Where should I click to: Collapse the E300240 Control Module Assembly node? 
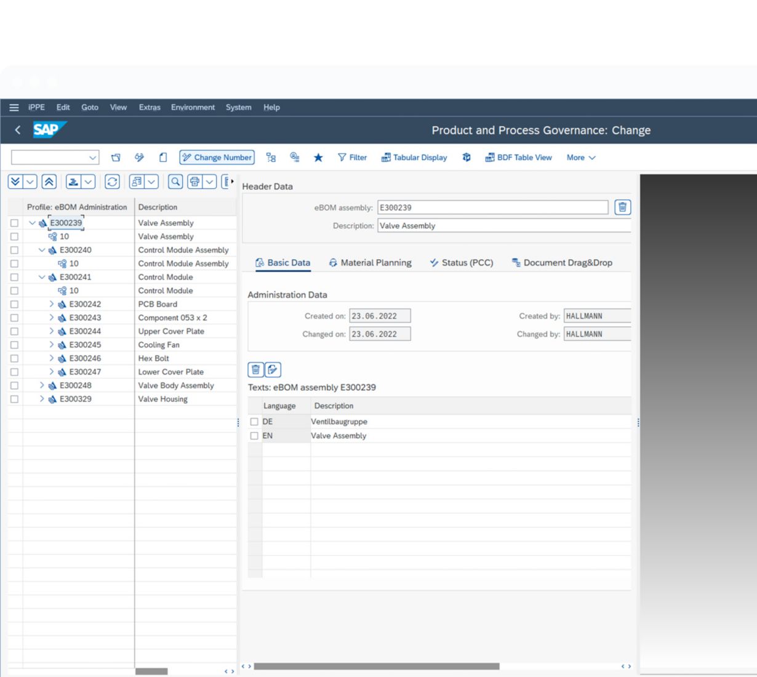(x=42, y=250)
